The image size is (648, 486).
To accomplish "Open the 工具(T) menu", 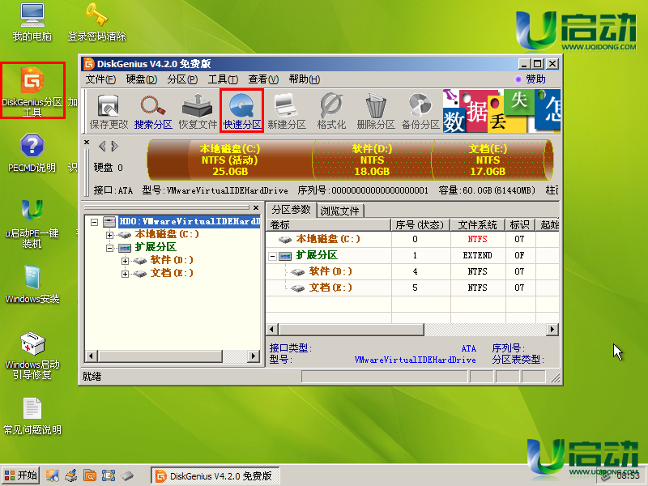I will click(223, 79).
